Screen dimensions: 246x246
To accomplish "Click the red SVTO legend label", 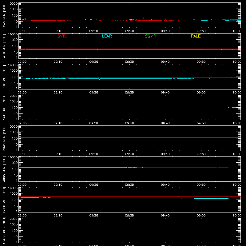I will point(62,36).
